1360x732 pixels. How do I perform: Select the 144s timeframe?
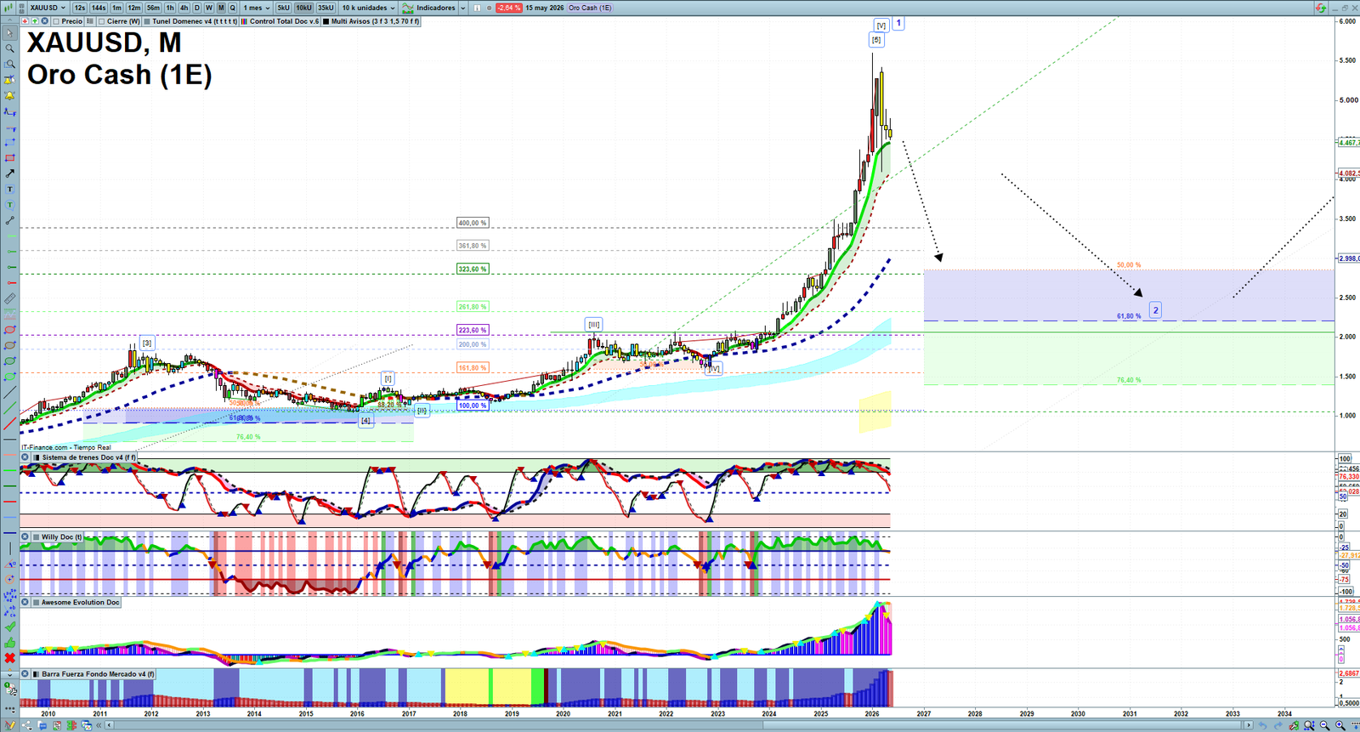pos(99,8)
